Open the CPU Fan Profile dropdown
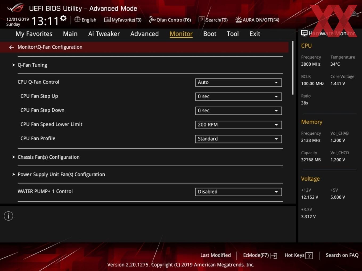 238,139
